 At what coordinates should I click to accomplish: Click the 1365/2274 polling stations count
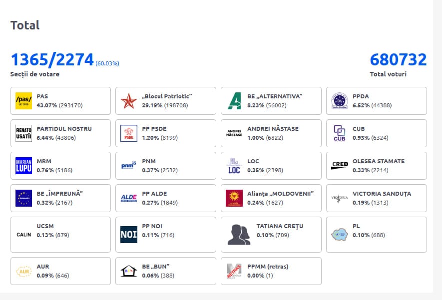pyautogui.click(x=52, y=59)
